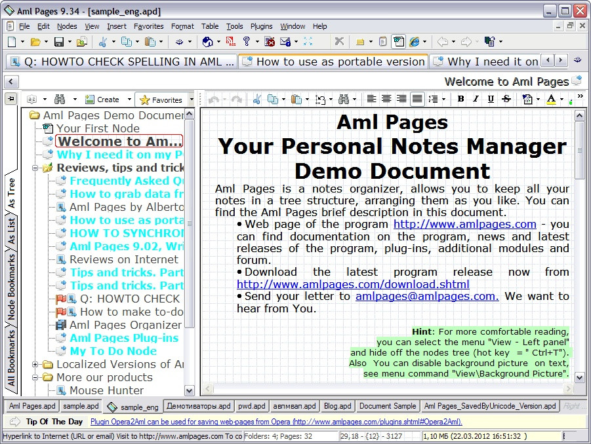Click the redo icon in the editor toolbar

[237, 100]
